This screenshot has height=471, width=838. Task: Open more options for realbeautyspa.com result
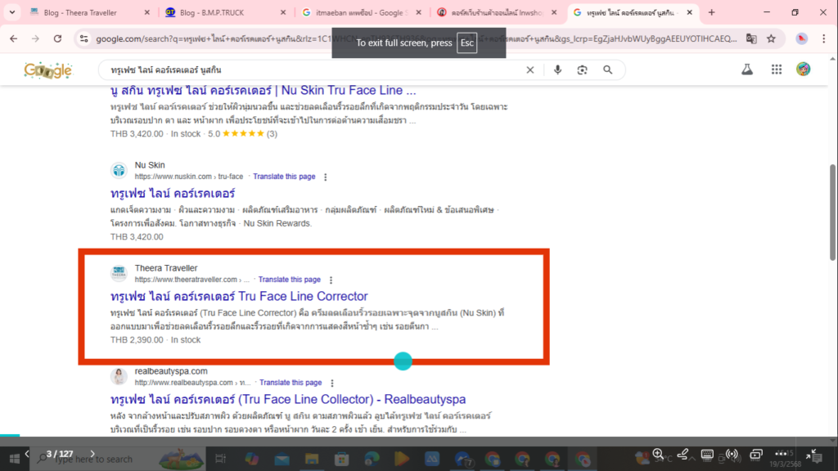331,383
